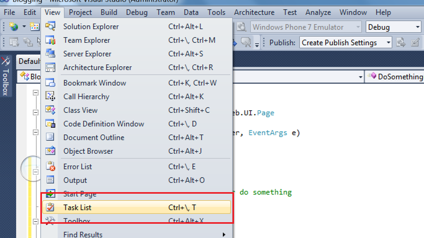Open the Help menu

point(383,12)
